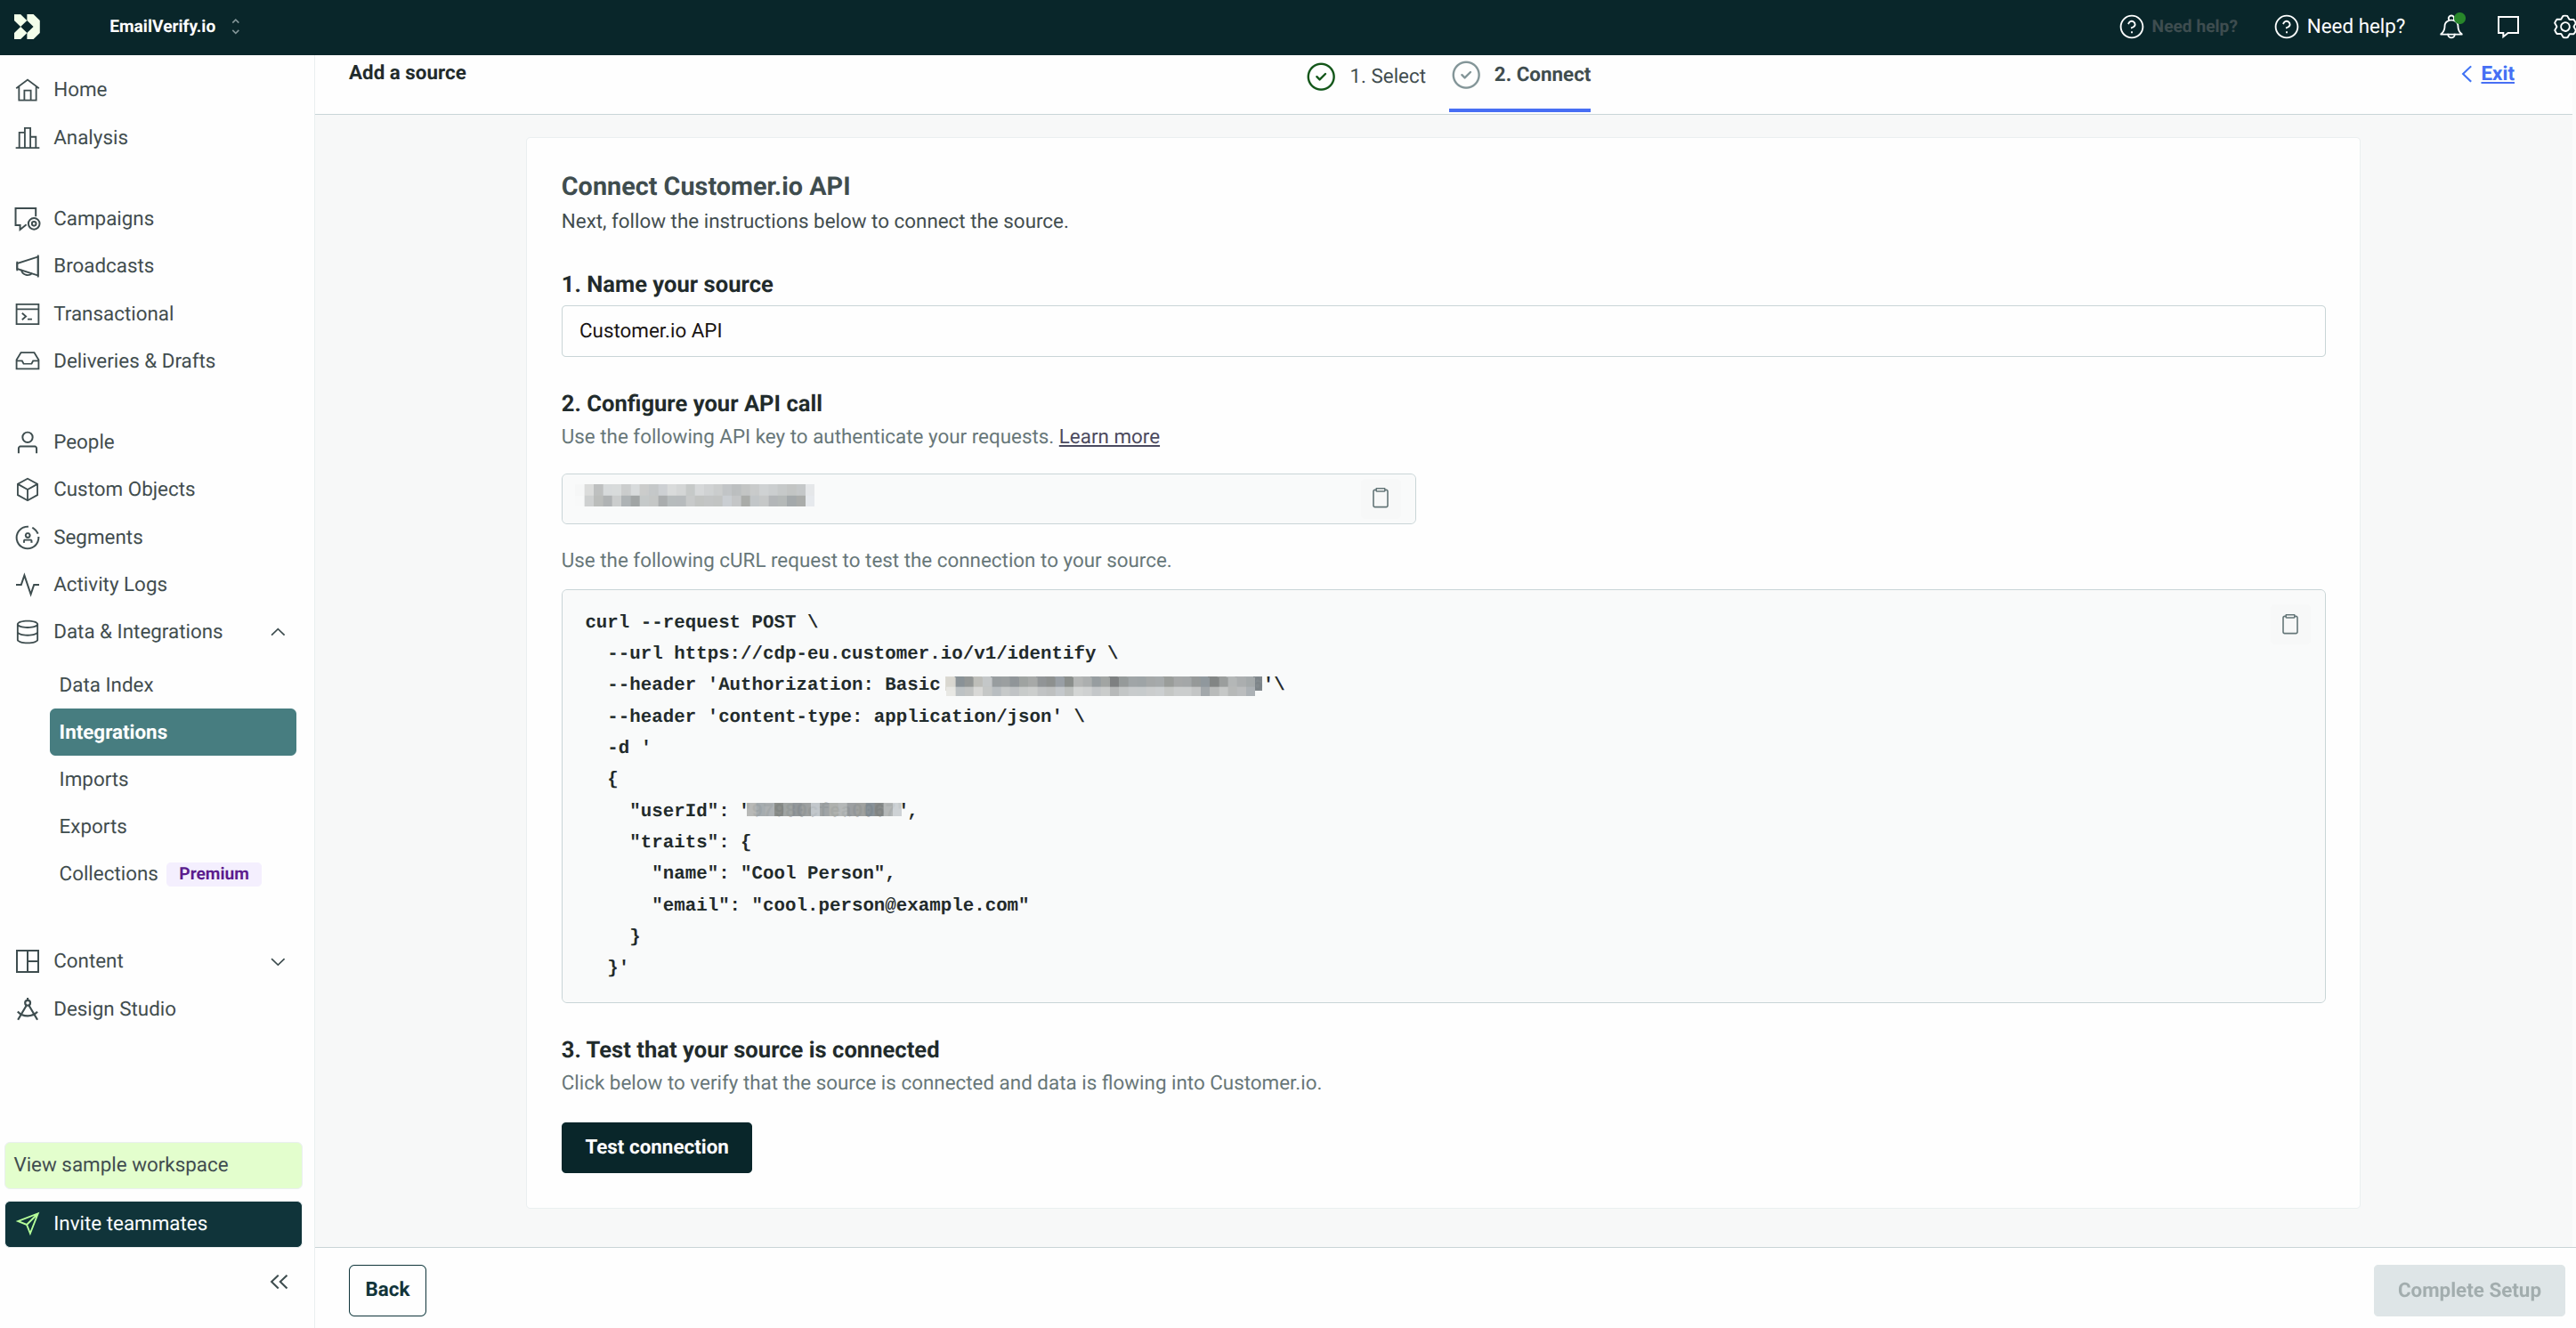This screenshot has width=2576, height=1328.
Task: Click the green check icon beside 1. Select
Action: point(1321,77)
